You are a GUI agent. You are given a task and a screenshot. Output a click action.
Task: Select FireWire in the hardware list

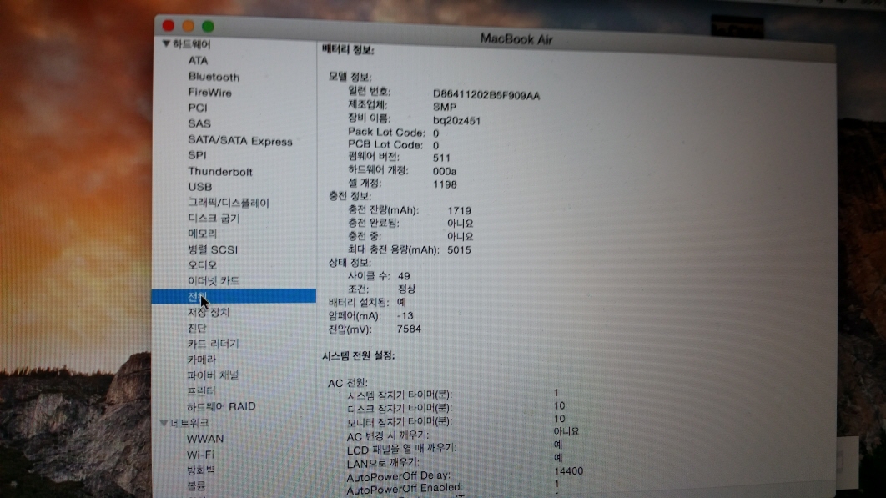209,93
